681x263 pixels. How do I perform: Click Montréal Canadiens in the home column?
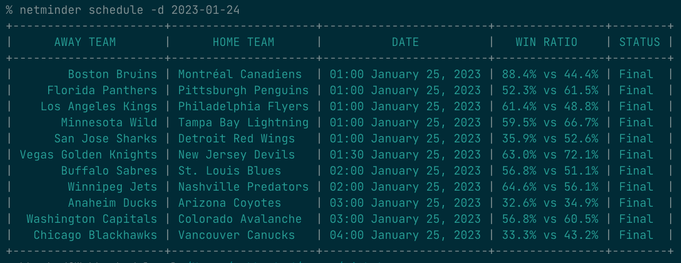240,74
